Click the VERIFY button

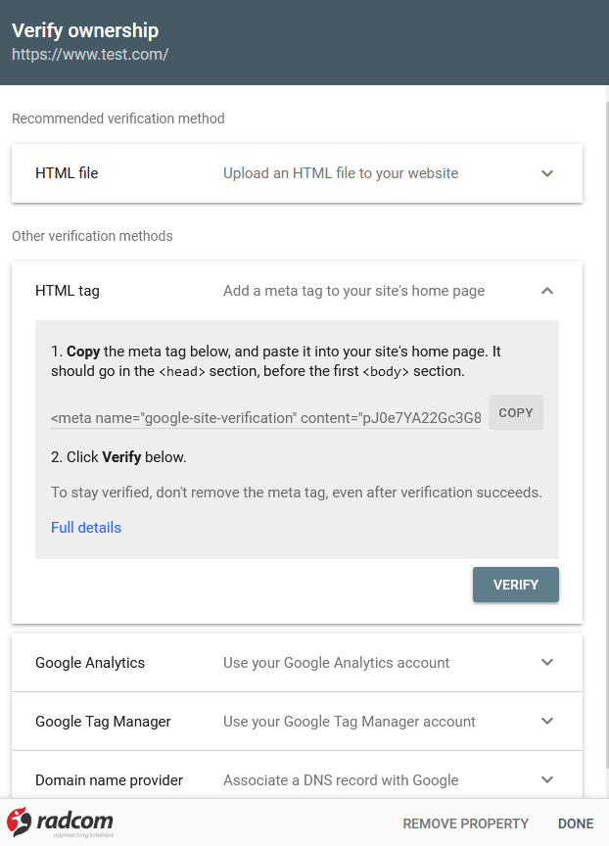[x=515, y=585]
